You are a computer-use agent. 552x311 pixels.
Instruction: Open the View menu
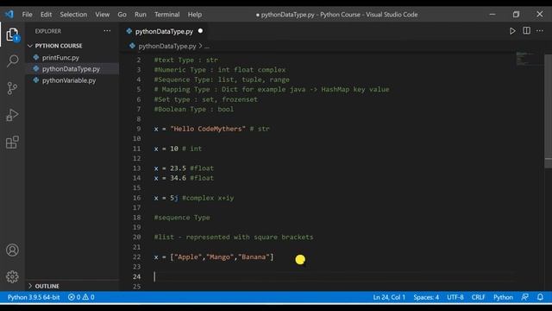point(102,15)
